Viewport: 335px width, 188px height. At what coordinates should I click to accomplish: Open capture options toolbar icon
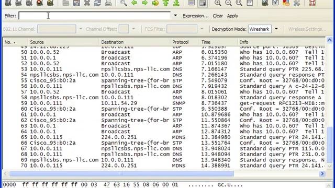18,3
